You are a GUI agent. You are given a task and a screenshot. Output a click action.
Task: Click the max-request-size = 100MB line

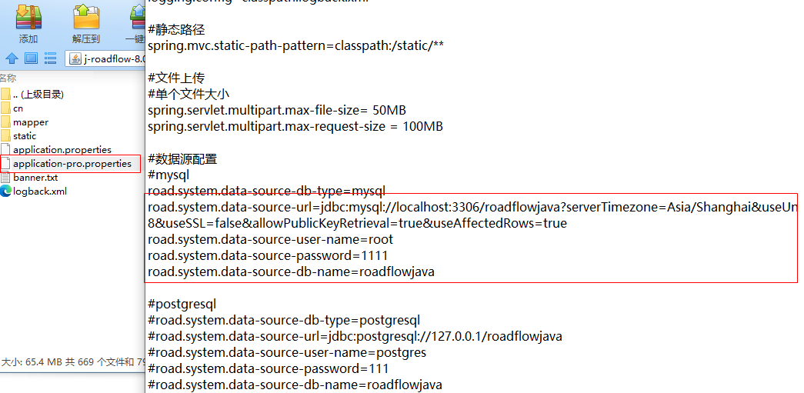point(295,126)
